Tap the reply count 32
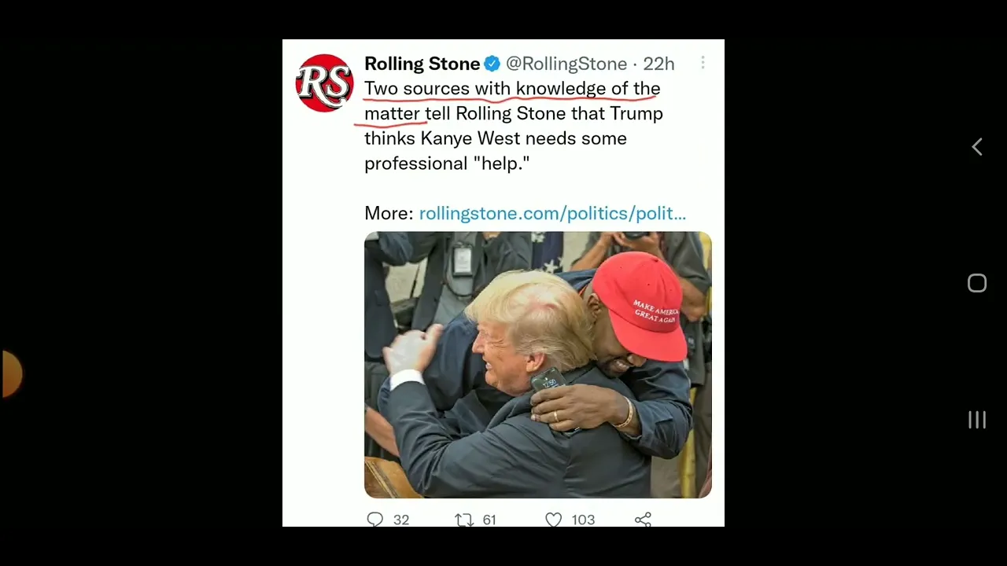1007x566 pixels. tap(401, 520)
